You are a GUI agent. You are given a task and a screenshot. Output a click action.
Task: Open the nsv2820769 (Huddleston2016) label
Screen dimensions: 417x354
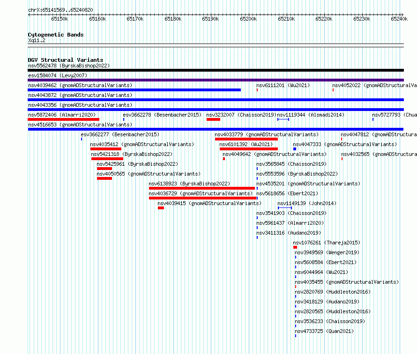click(x=333, y=292)
